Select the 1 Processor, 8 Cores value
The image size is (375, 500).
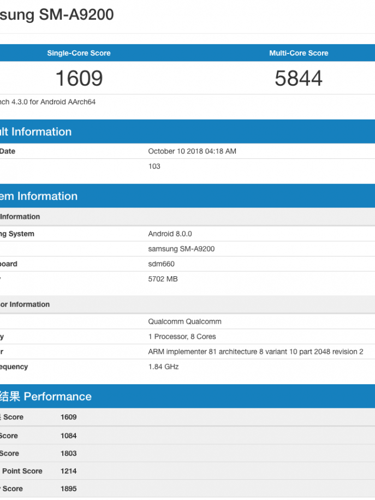point(182,337)
